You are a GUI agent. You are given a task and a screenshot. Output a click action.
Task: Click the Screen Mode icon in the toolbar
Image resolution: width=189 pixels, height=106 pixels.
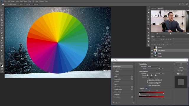(2, 72)
